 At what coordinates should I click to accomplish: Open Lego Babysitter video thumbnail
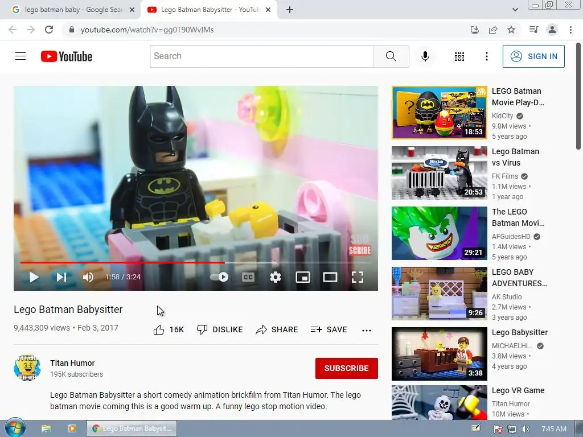[440, 354]
